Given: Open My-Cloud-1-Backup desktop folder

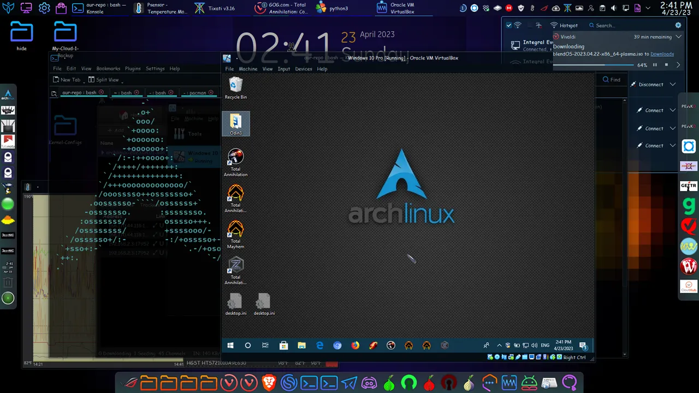Looking at the screenshot, I should 65,39.
